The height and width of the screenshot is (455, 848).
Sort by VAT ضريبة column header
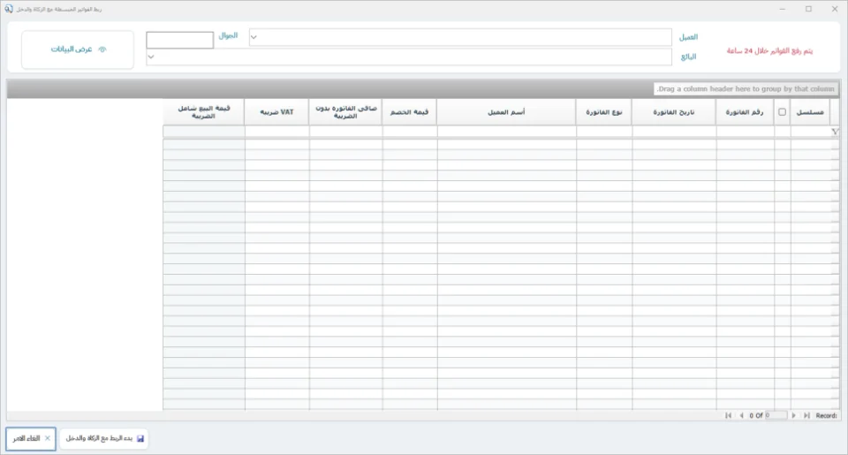[276, 112]
